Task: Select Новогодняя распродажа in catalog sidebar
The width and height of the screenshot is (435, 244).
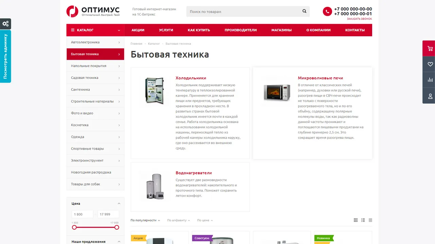Action: coord(95,172)
